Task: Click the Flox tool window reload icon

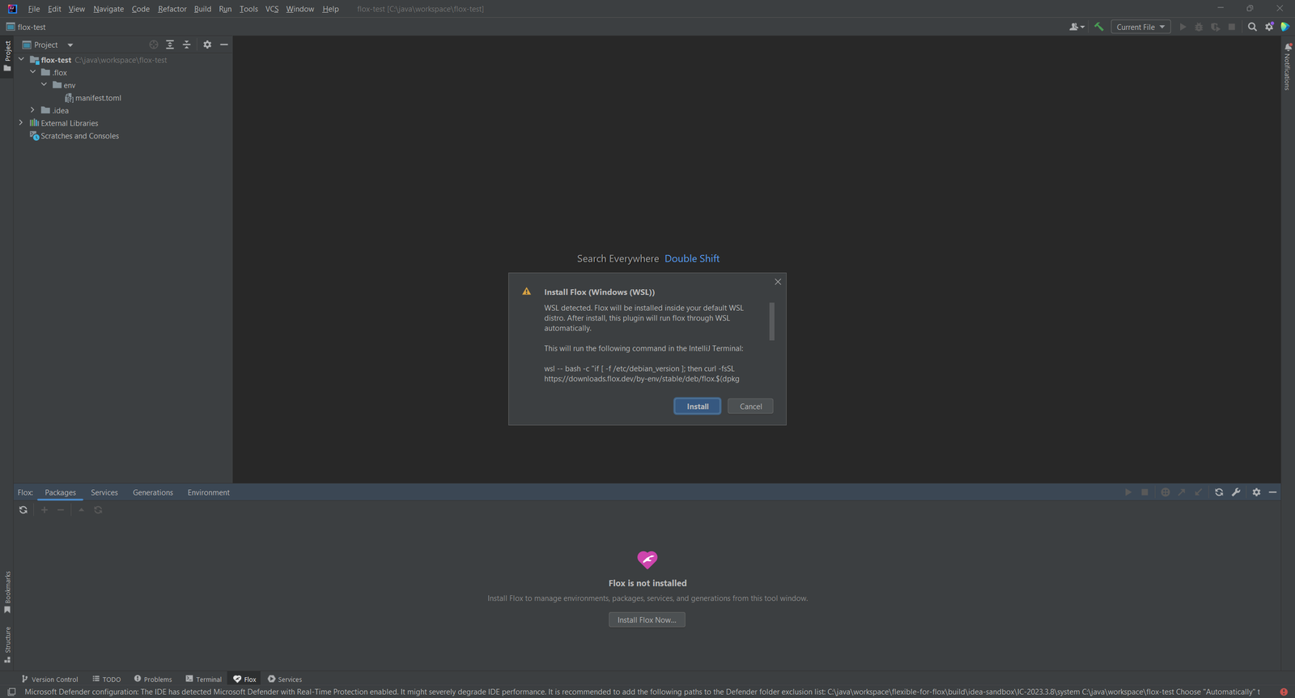Action: (x=1219, y=492)
